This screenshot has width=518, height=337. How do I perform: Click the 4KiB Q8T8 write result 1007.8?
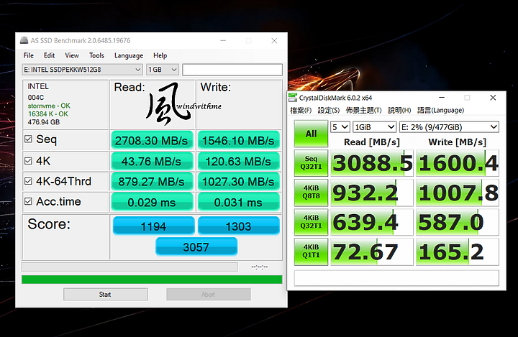[x=458, y=193]
